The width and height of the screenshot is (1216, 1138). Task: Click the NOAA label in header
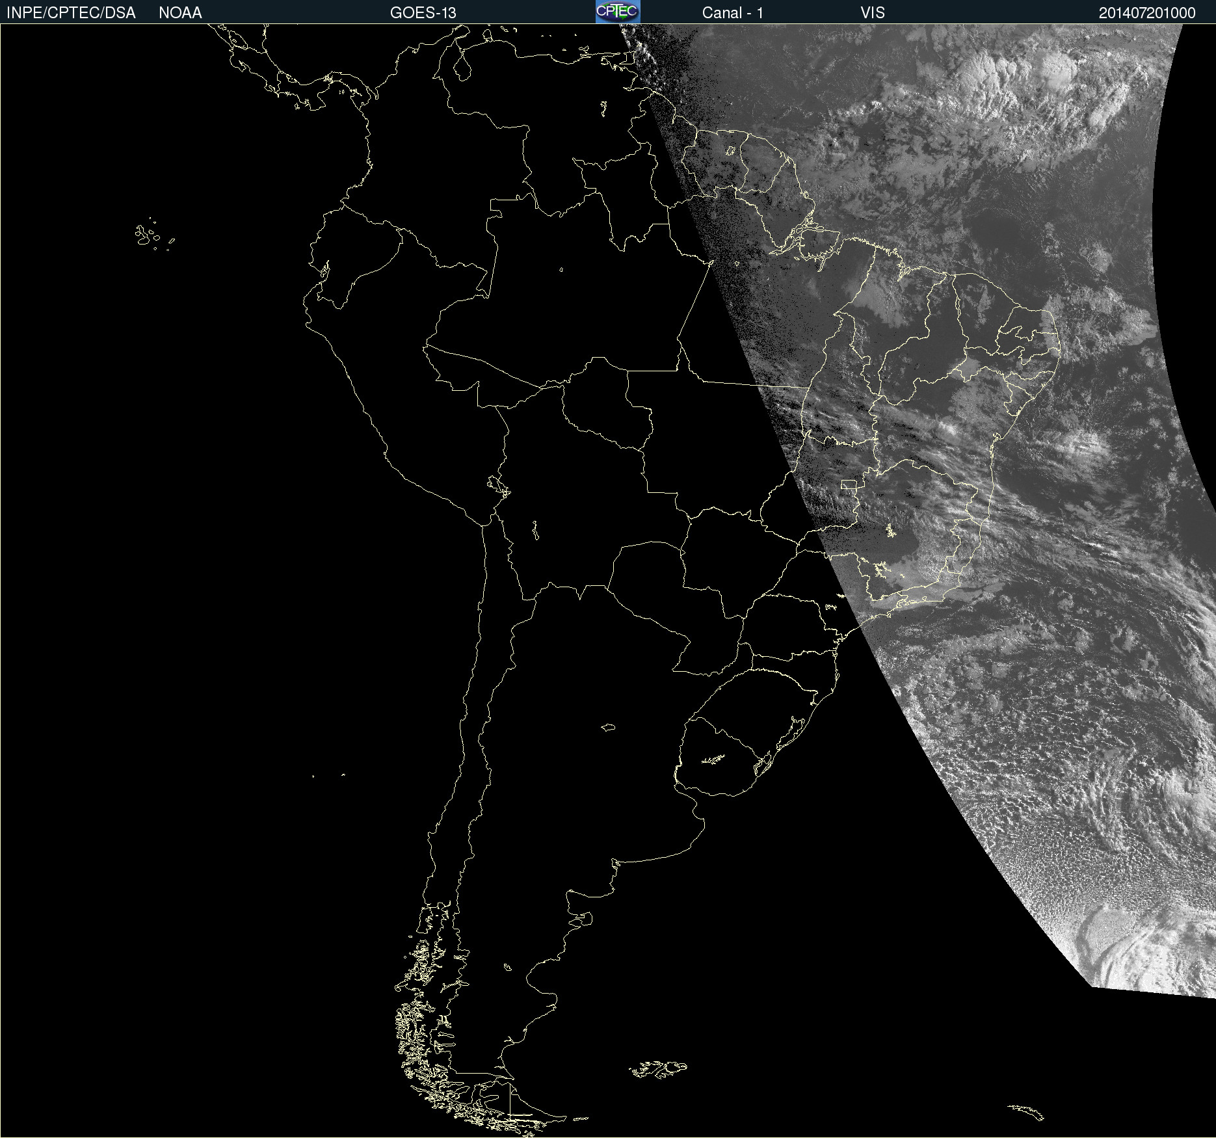(x=180, y=12)
